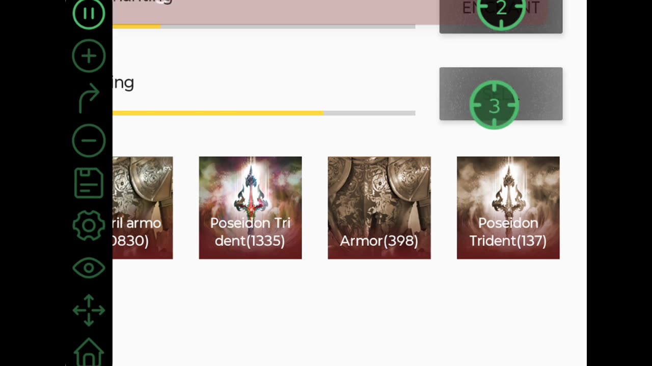Add a new click target with plus icon

[89, 55]
